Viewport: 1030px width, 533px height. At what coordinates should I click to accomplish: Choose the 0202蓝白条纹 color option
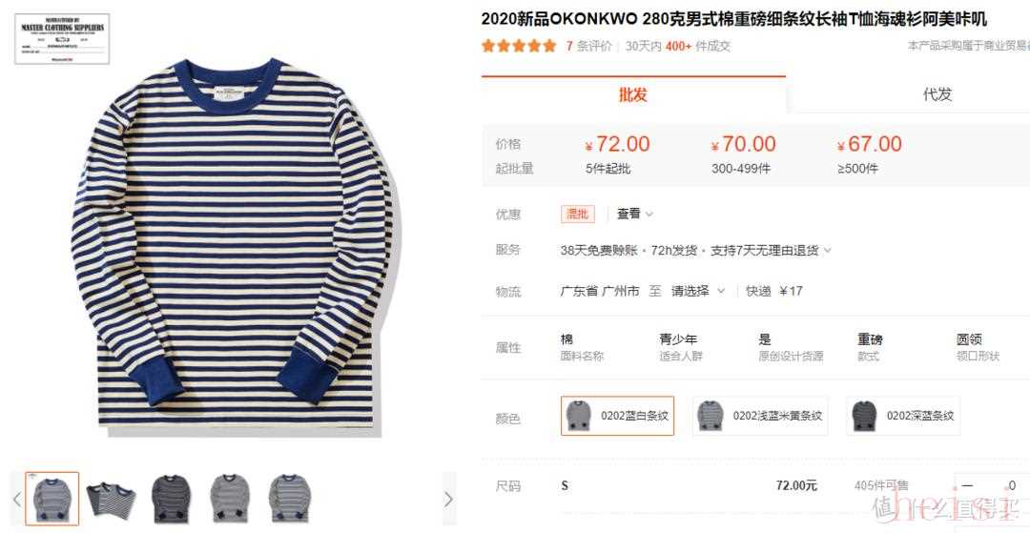617,416
